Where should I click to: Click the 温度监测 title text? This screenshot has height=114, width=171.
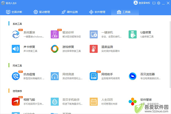107,47
